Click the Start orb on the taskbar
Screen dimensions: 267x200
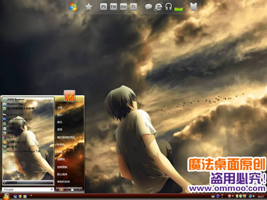pos(6,196)
